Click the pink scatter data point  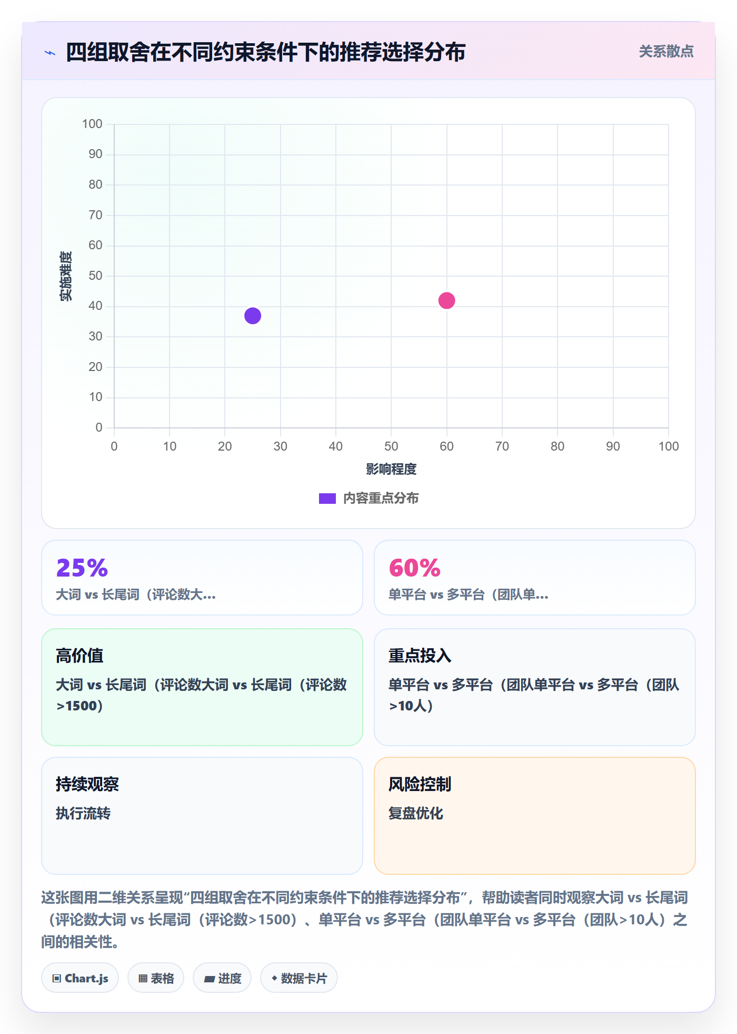click(446, 300)
